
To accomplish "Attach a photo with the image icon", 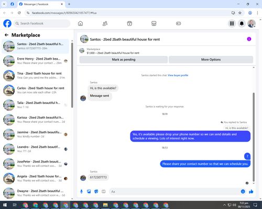I will point(89,192).
